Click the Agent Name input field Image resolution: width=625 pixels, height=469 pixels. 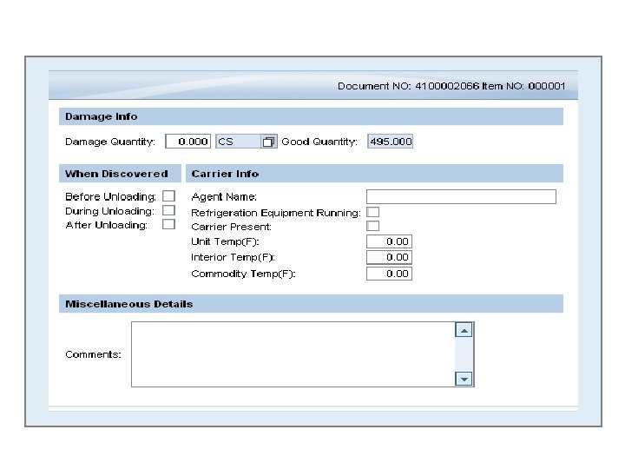pos(461,196)
